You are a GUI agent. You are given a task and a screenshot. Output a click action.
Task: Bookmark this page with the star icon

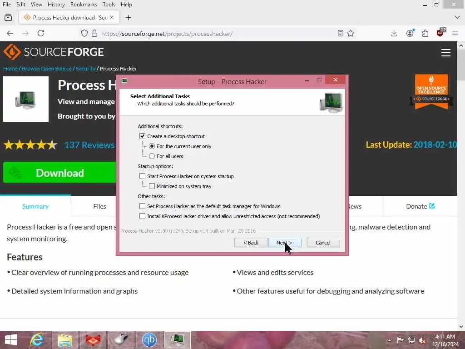click(351, 33)
